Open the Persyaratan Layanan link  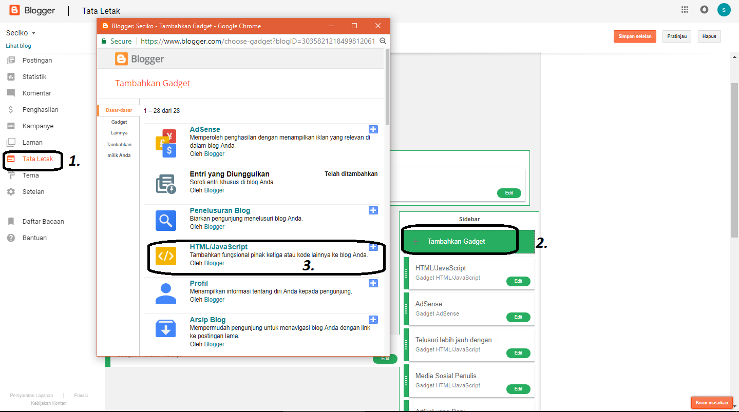(31, 396)
